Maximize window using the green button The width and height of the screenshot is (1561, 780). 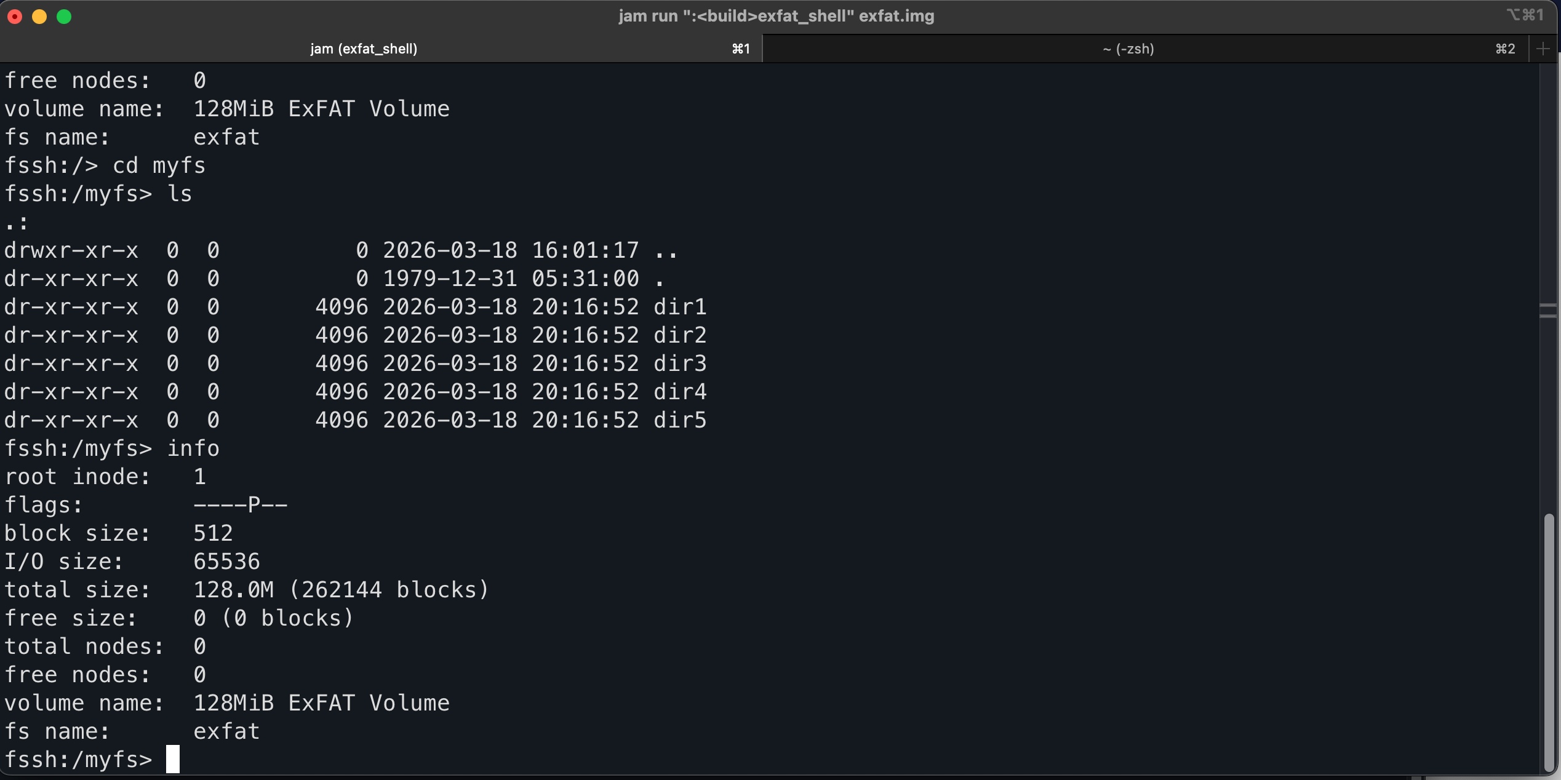[64, 17]
